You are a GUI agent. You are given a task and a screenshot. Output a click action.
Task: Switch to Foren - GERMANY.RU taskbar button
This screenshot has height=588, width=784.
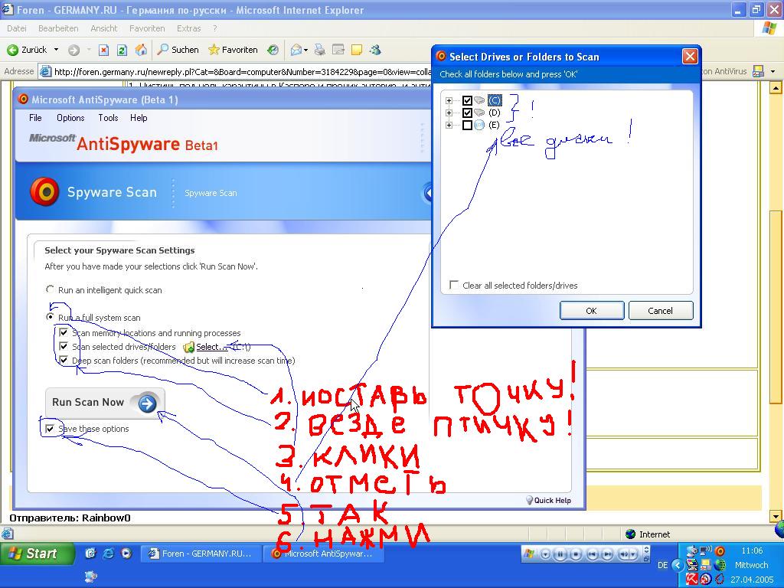coord(201,554)
